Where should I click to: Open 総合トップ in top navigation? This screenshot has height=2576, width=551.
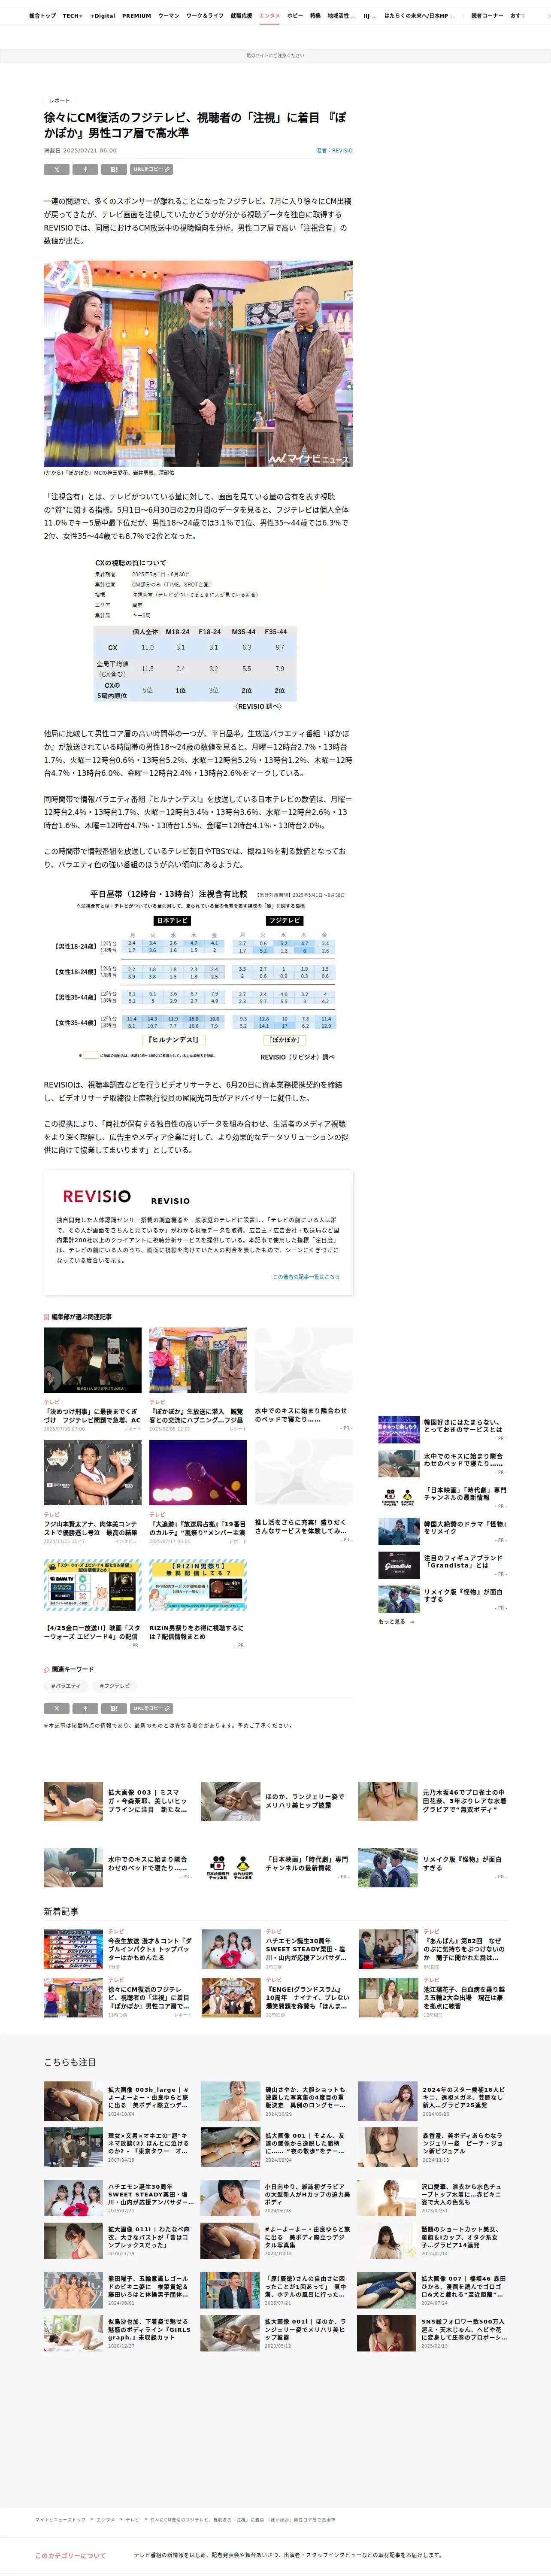(x=42, y=16)
